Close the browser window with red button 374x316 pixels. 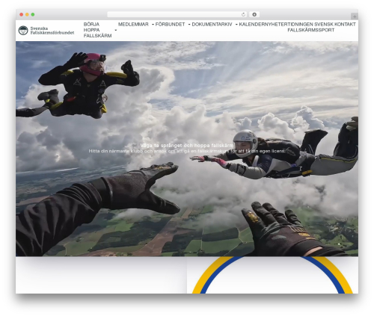coord(22,15)
